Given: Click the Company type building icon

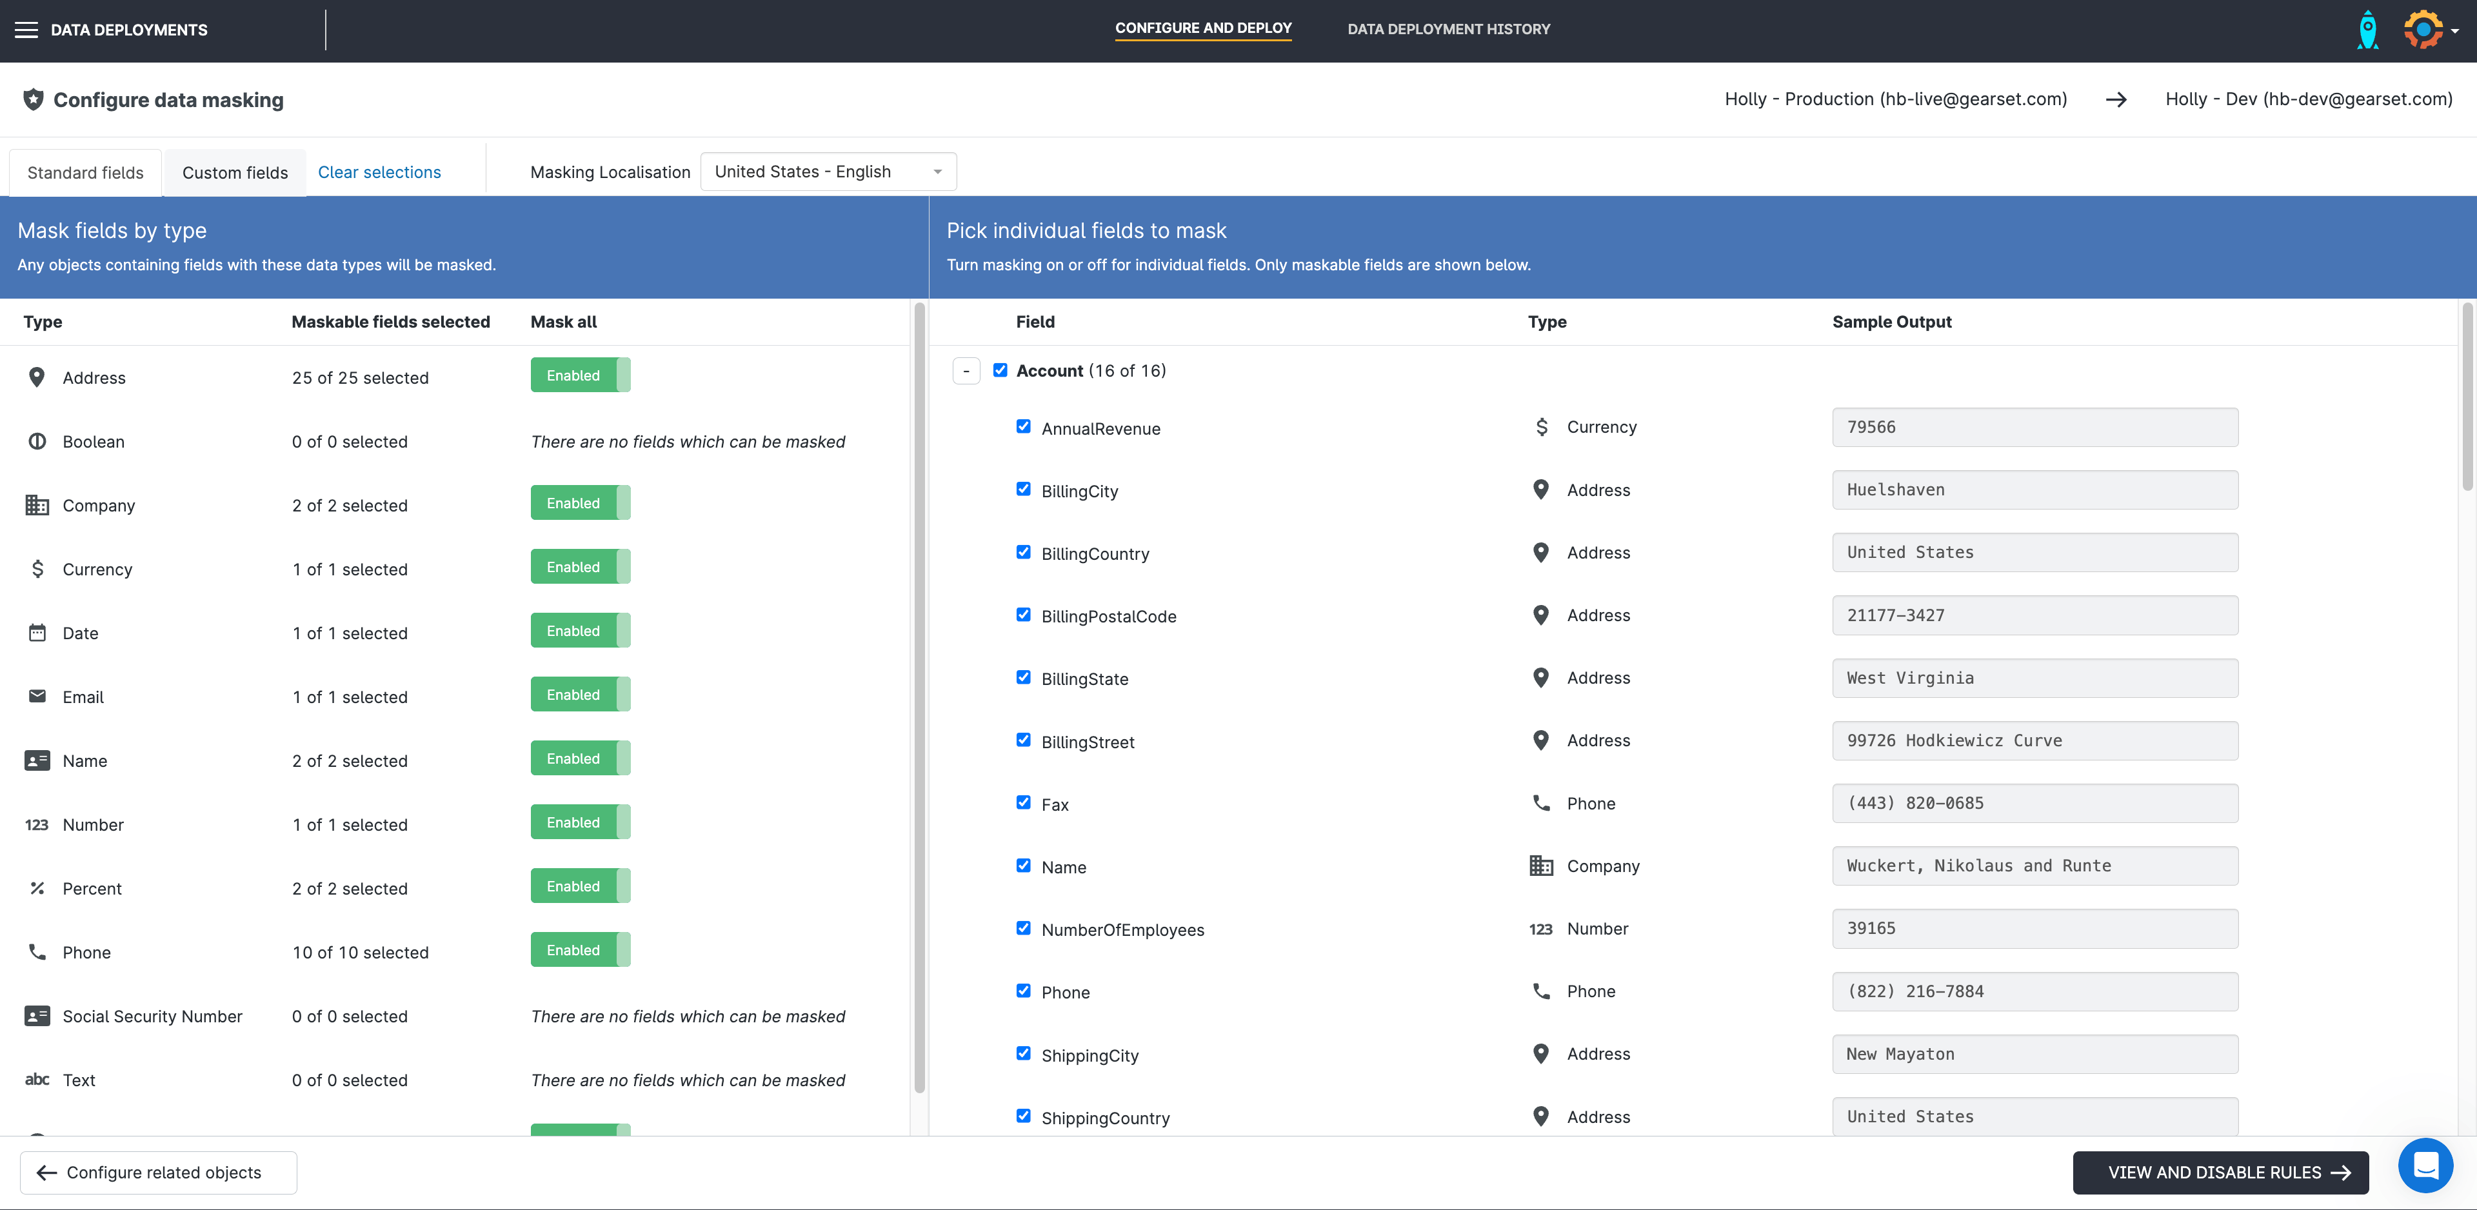Looking at the screenshot, I should (37, 505).
